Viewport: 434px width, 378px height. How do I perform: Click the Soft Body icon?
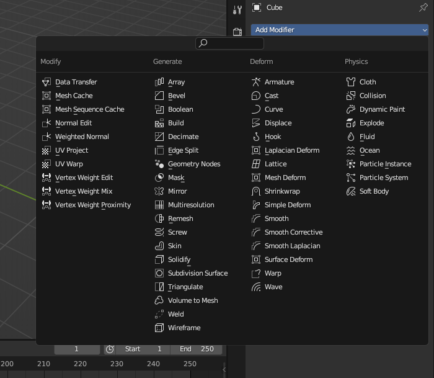click(351, 191)
